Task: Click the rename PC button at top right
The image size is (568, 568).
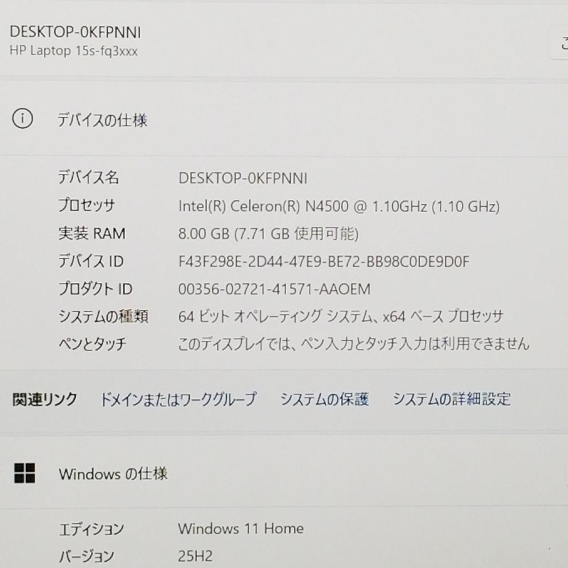Action: click(x=563, y=43)
